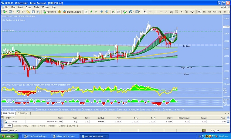231x139 pixels.
Task: Open the Help menu
Action: point(54,7)
